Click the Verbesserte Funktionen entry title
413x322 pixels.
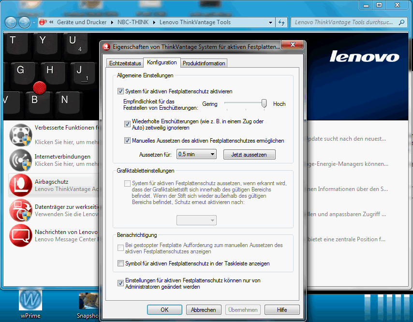pos(67,128)
